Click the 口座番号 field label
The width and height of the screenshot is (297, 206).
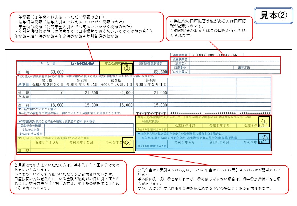(180, 68)
